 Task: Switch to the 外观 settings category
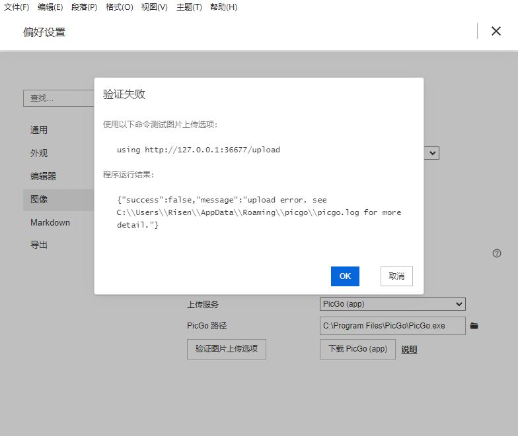pos(39,153)
